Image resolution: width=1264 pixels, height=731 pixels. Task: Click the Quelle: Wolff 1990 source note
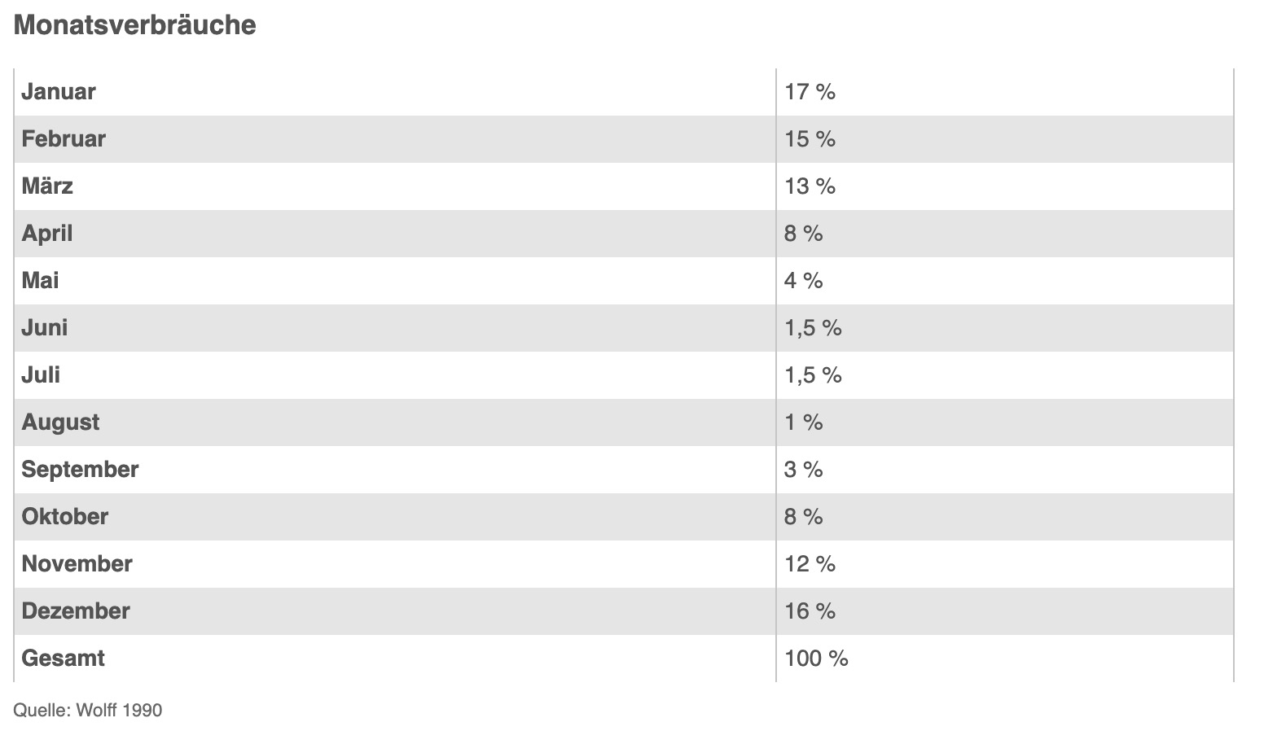click(87, 710)
